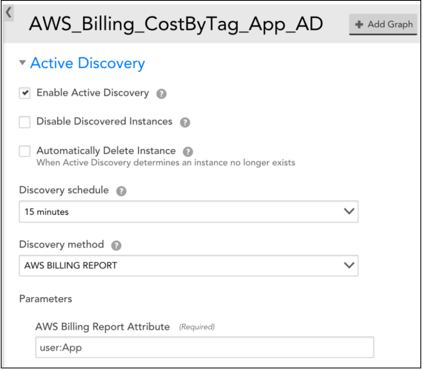Collapse Active Discovery section using its triangle
Image resolution: width=422 pixels, height=370 pixels.
(x=22, y=63)
